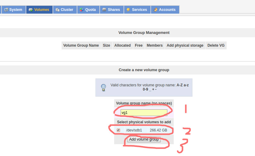Click the Volume Group Name column header

(x=81, y=45)
